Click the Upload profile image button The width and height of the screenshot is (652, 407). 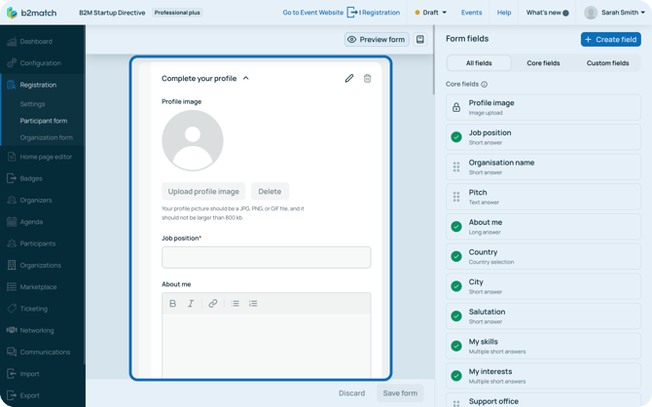[x=203, y=192]
